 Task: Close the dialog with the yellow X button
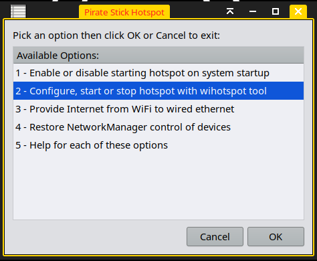(x=298, y=11)
